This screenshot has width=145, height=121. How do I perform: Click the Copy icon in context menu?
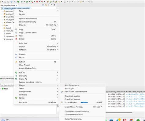pos(16,29)
